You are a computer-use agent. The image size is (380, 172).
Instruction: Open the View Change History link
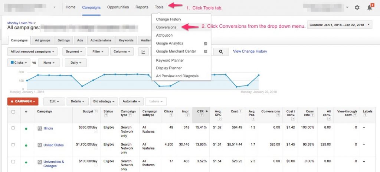tap(250, 51)
